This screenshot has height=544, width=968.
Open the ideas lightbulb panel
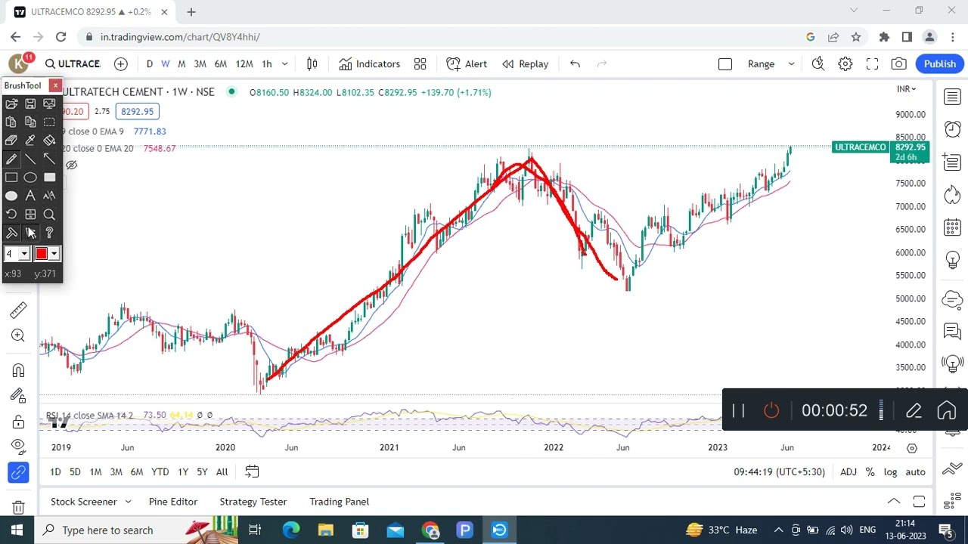tap(952, 260)
